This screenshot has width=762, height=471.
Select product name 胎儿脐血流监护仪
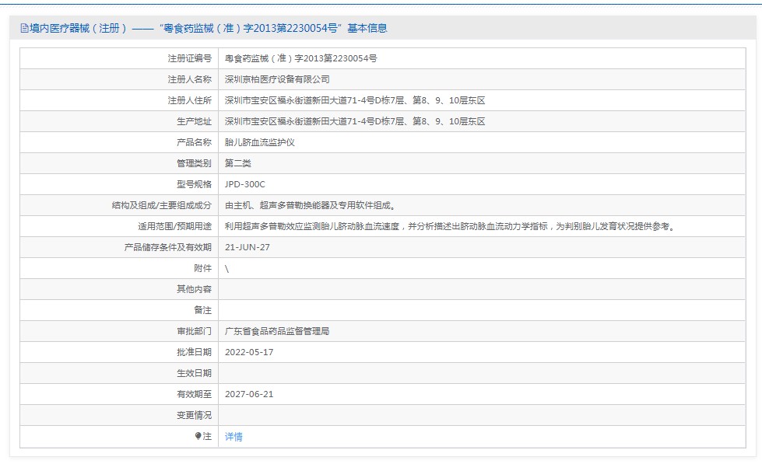pos(259,142)
